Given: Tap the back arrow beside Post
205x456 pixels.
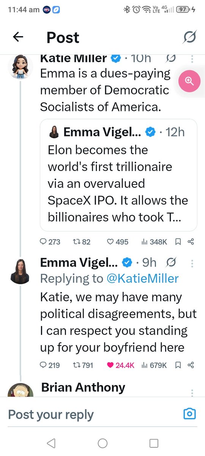Looking at the screenshot, I should [x=18, y=37].
